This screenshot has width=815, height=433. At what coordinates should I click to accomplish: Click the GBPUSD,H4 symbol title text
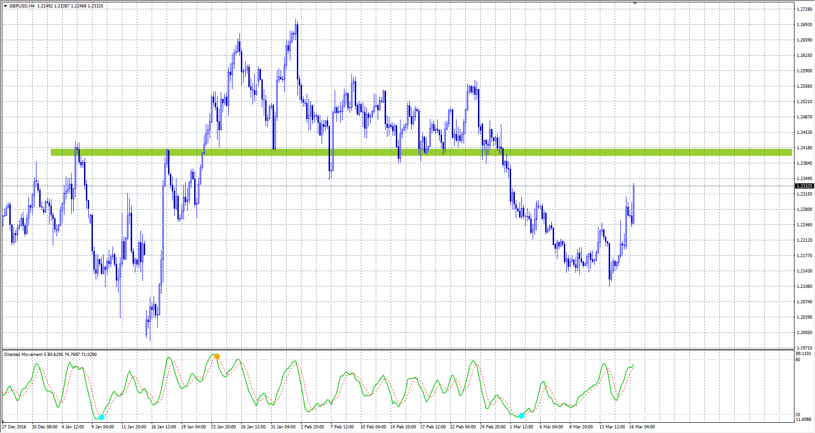[22, 6]
